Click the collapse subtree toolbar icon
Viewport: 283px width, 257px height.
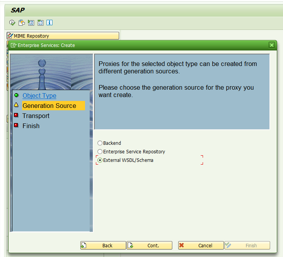[x=40, y=23]
